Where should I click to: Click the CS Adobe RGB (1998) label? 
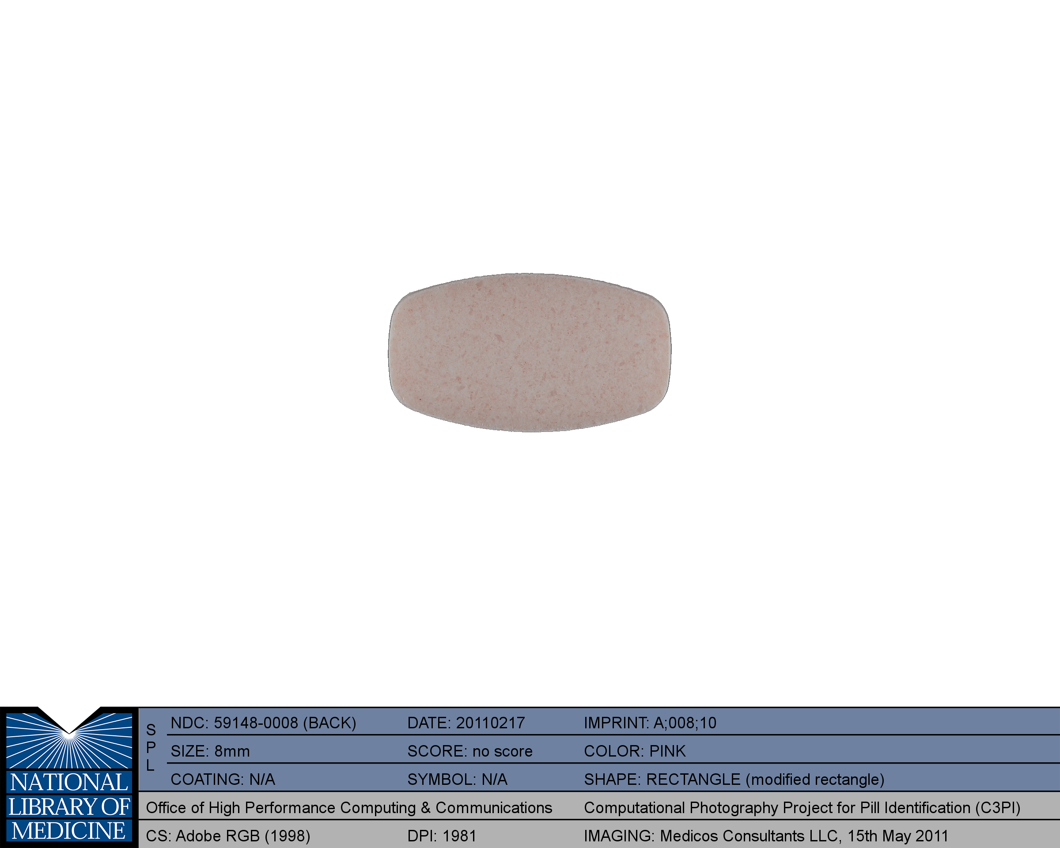(x=227, y=836)
